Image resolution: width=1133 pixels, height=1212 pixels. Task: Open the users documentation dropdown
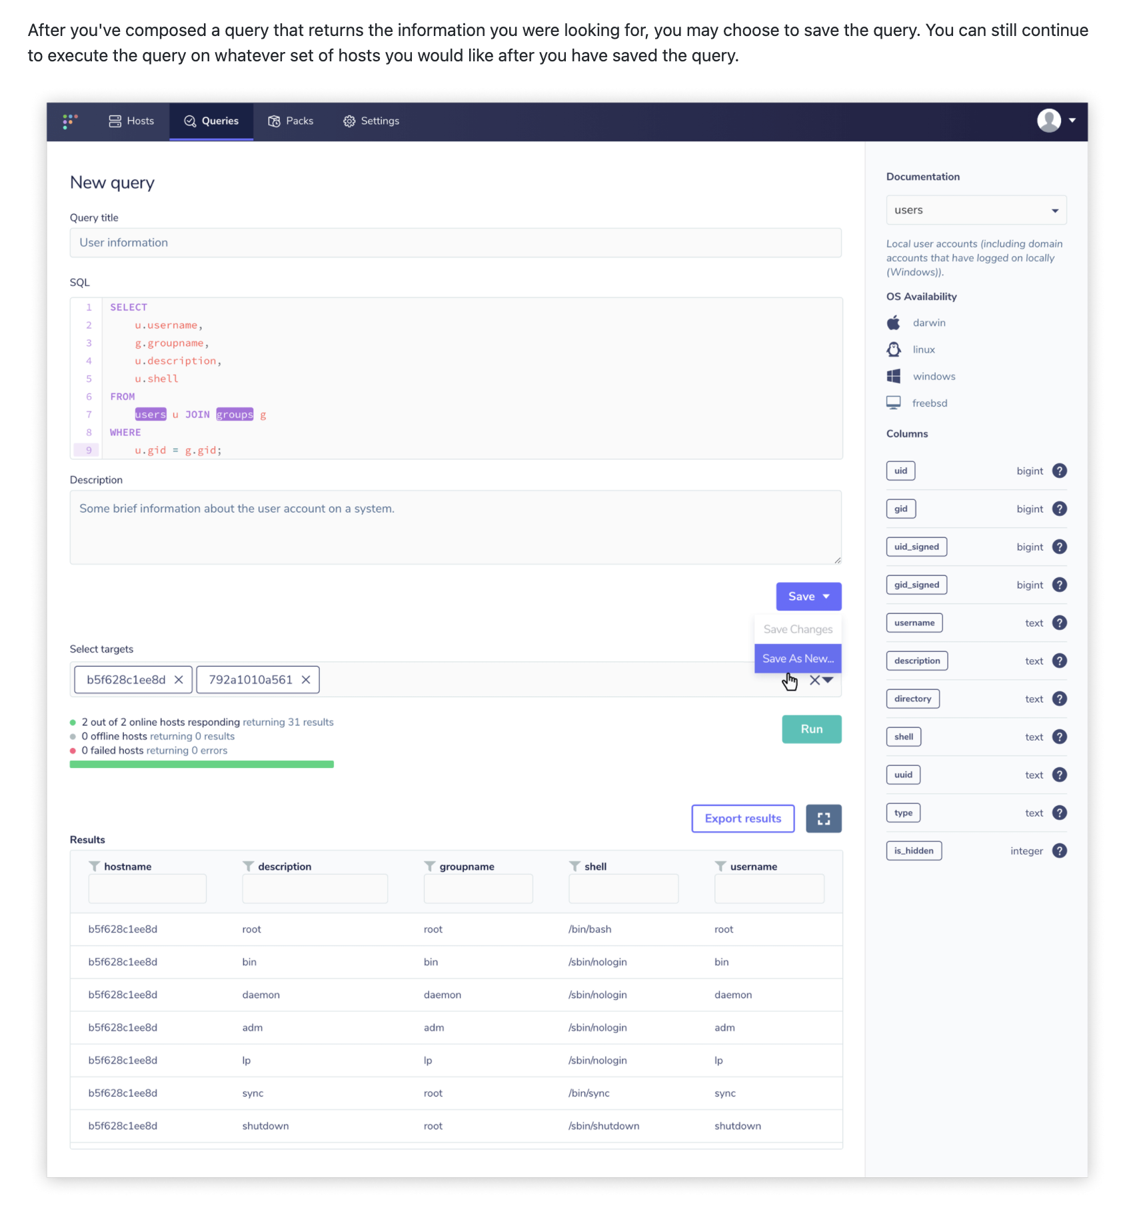(1055, 209)
